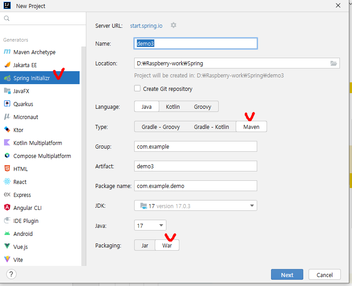
Task: Click the generators search field
Action: coord(43,18)
